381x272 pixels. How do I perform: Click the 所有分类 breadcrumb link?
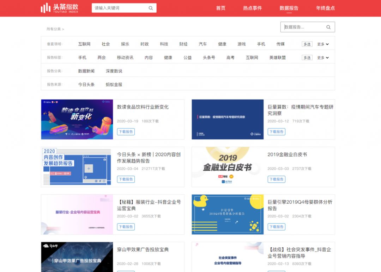tap(54, 30)
